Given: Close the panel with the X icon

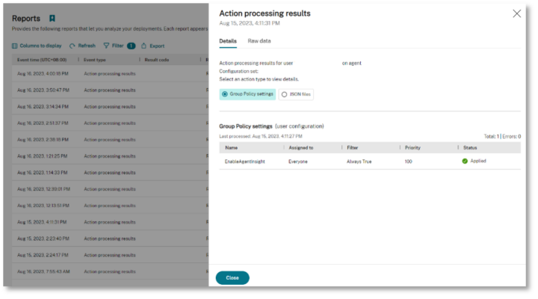Looking at the screenshot, I should [x=516, y=13].
